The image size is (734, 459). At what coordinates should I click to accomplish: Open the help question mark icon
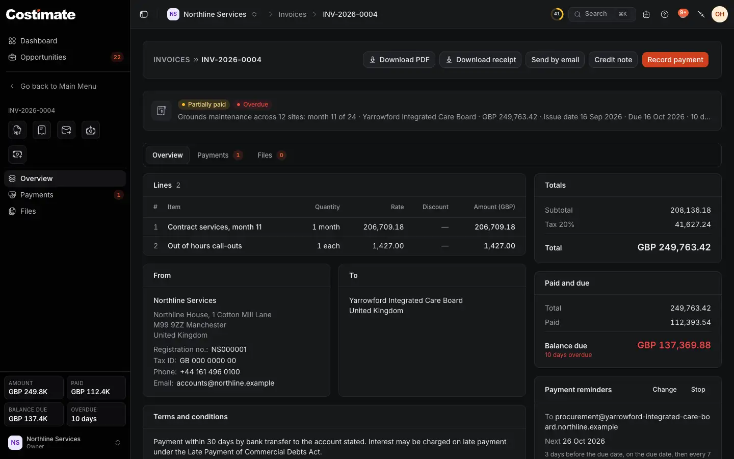point(665,14)
